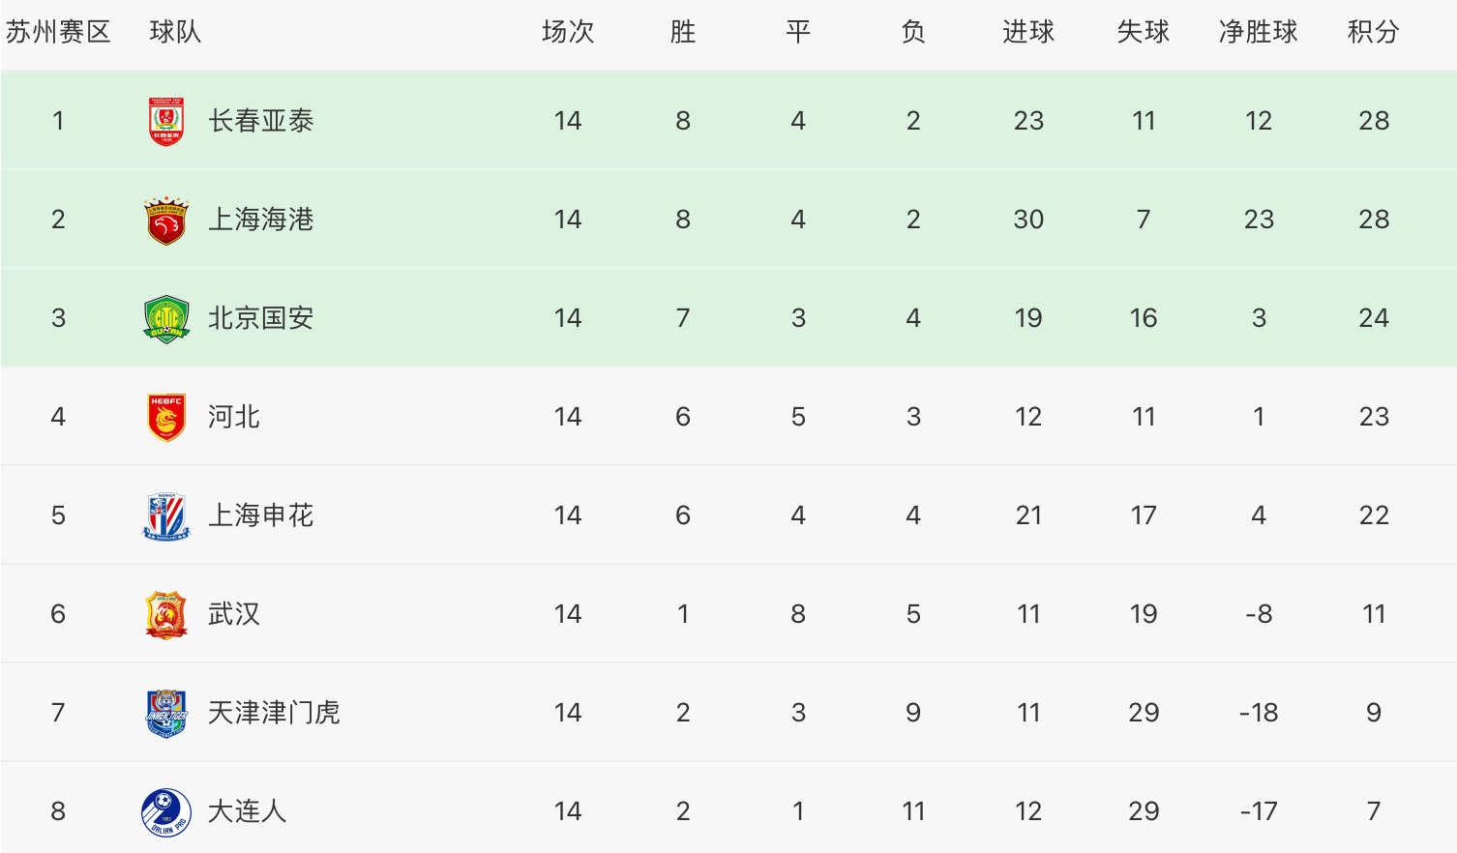This screenshot has height=853, width=1457.
Task: Open the 长春亚泰 team name link
Action: tap(261, 121)
